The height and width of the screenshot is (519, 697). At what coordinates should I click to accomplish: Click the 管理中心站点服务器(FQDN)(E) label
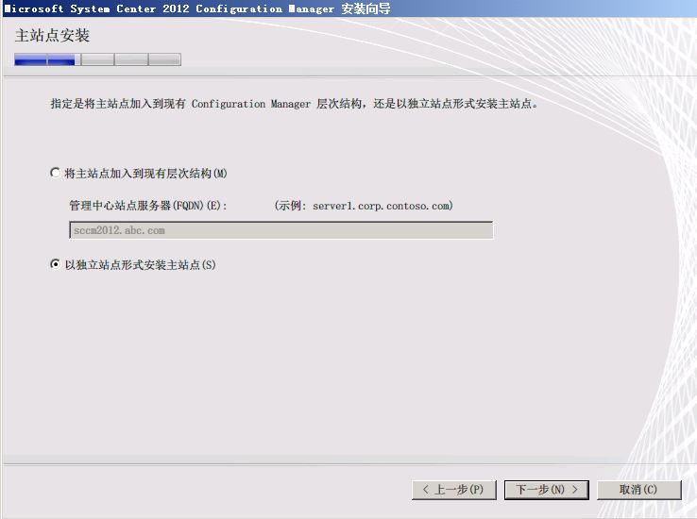(x=148, y=206)
